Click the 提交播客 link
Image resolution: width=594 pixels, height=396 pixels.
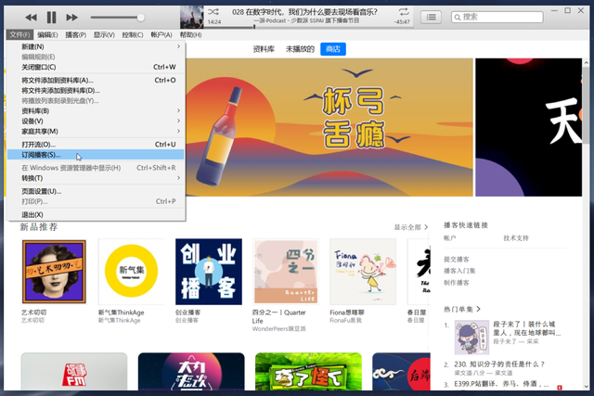tap(457, 260)
